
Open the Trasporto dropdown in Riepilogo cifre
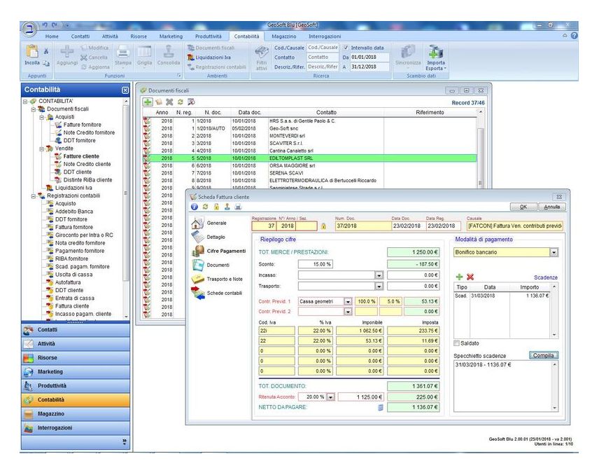[379, 286]
